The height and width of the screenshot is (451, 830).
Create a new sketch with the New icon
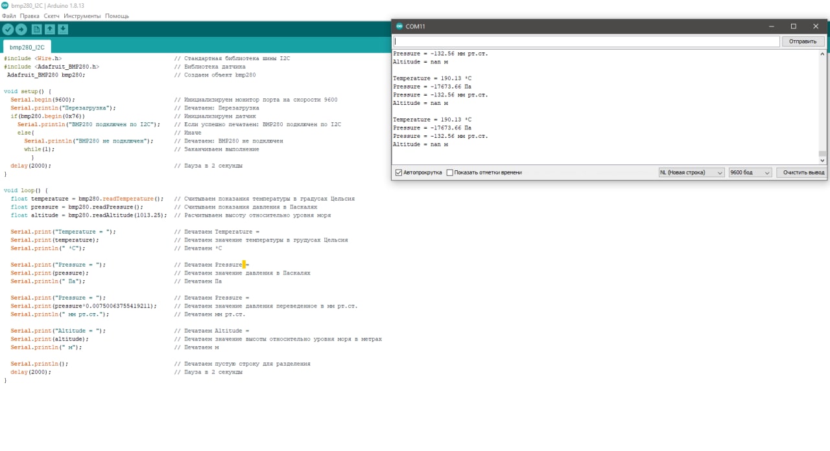point(36,29)
